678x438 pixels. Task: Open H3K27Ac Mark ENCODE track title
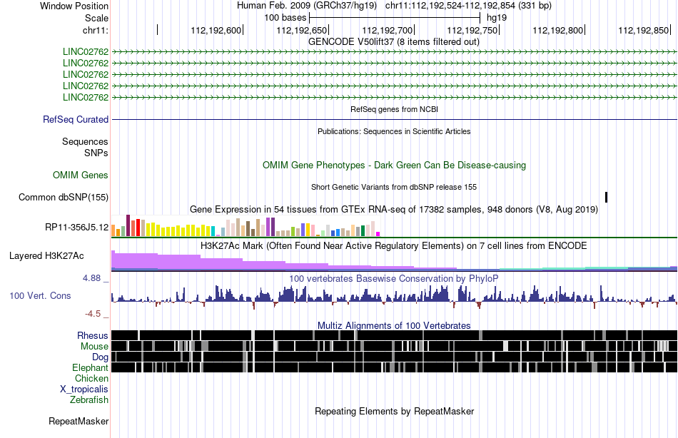pyautogui.click(x=394, y=246)
